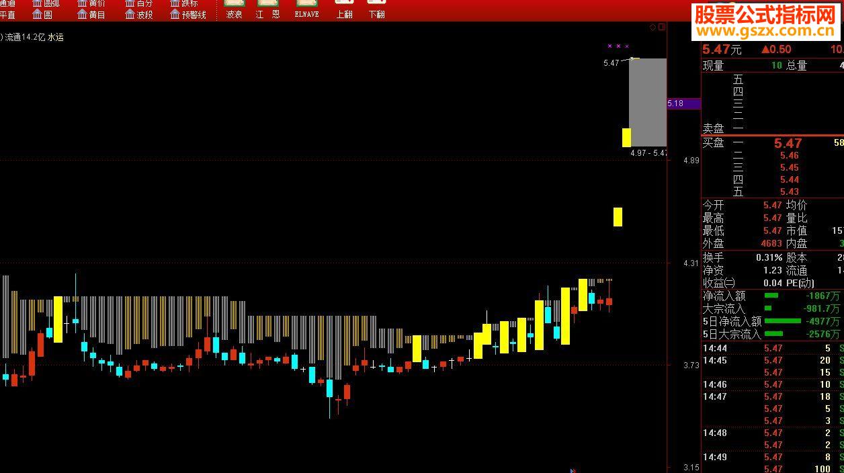Click the 3.73 price axis label

(x=691, y=365)
